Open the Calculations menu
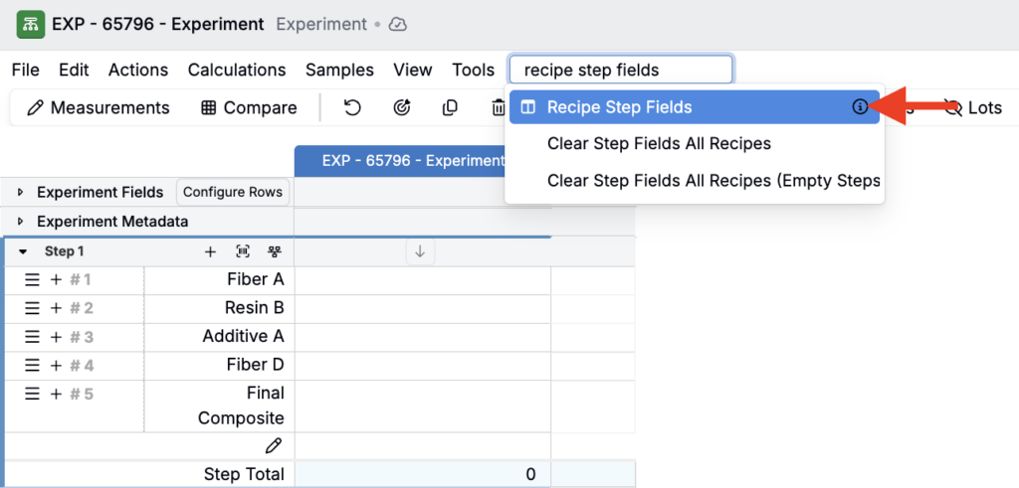This screenshot has width=1019, height=488. click(237, 70)
